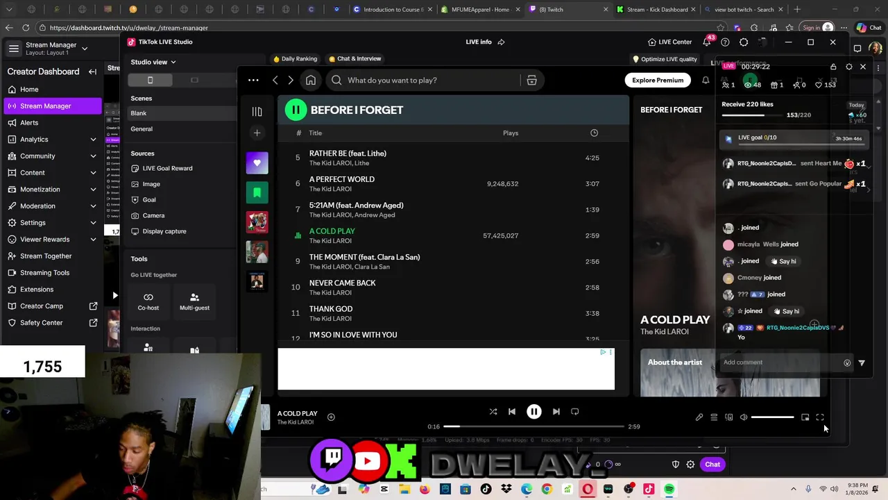Open Alerts in Twitch sidebar

point(52,123)
